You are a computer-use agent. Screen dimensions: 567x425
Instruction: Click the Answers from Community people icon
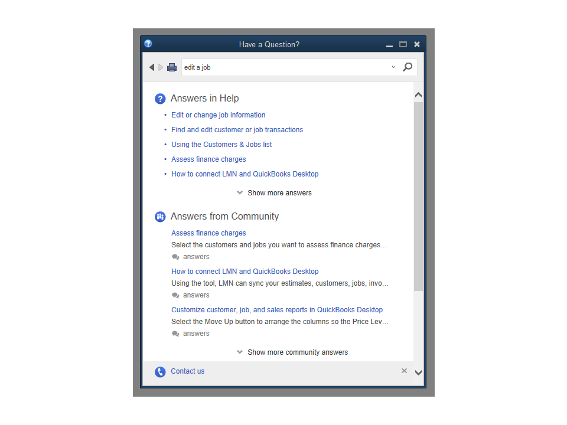pos(160,217)
